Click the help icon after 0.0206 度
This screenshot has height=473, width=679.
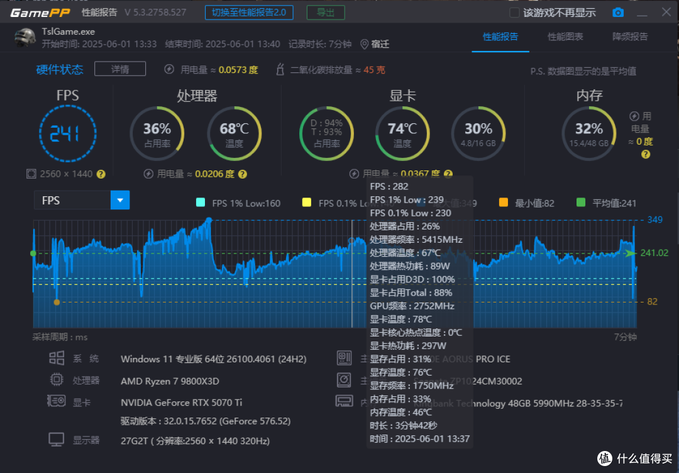243,174
